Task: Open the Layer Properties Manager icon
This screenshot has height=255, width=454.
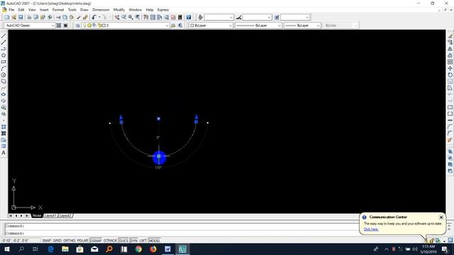Action: click(x=77, y=25)
